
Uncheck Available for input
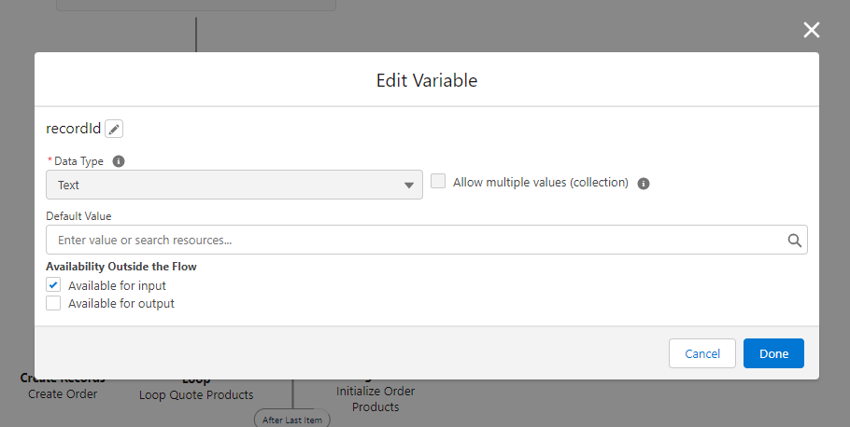point(54,285)
